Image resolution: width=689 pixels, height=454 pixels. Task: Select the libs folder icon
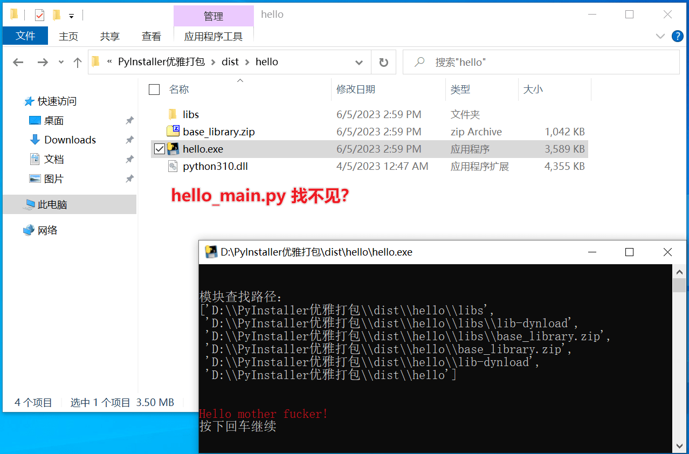pyautogui.click(x=173, y=114)
